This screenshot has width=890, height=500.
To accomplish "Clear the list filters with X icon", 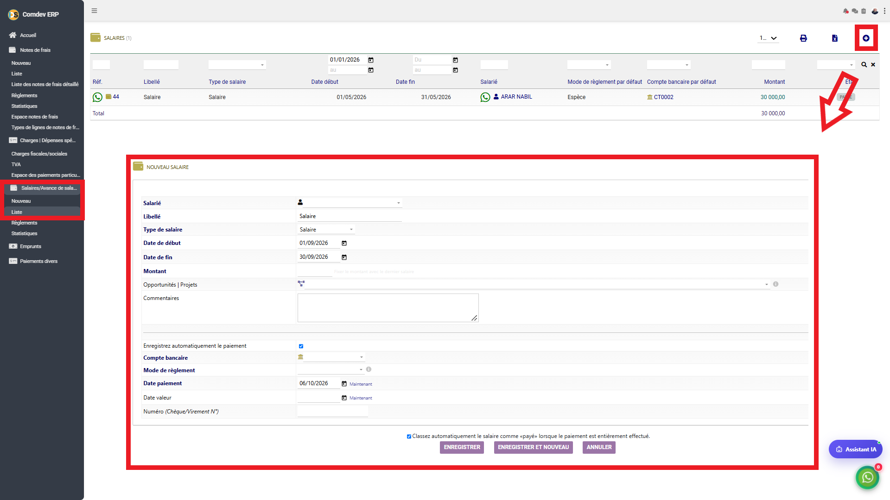I will 873,65.
